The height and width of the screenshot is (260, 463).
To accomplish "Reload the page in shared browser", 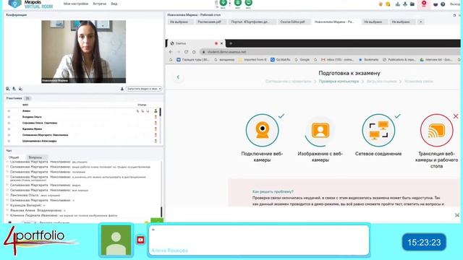I will click(186, 52).
